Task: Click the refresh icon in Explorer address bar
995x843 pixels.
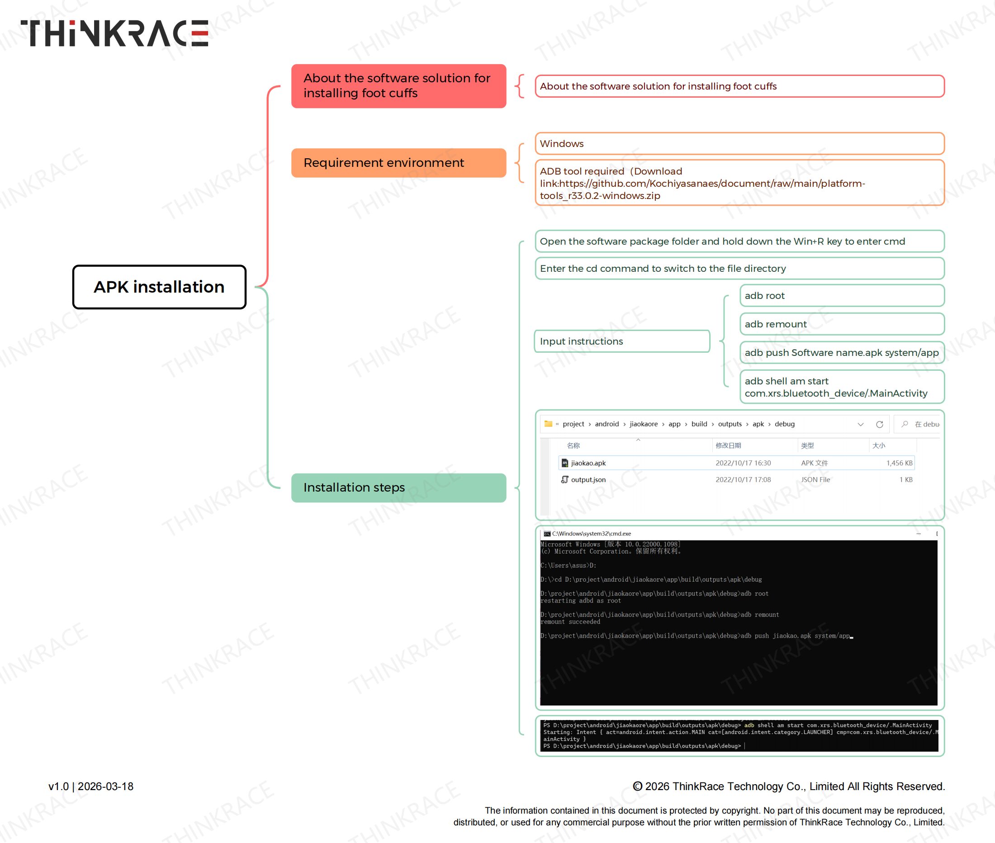Action: (x=879, y=424)
